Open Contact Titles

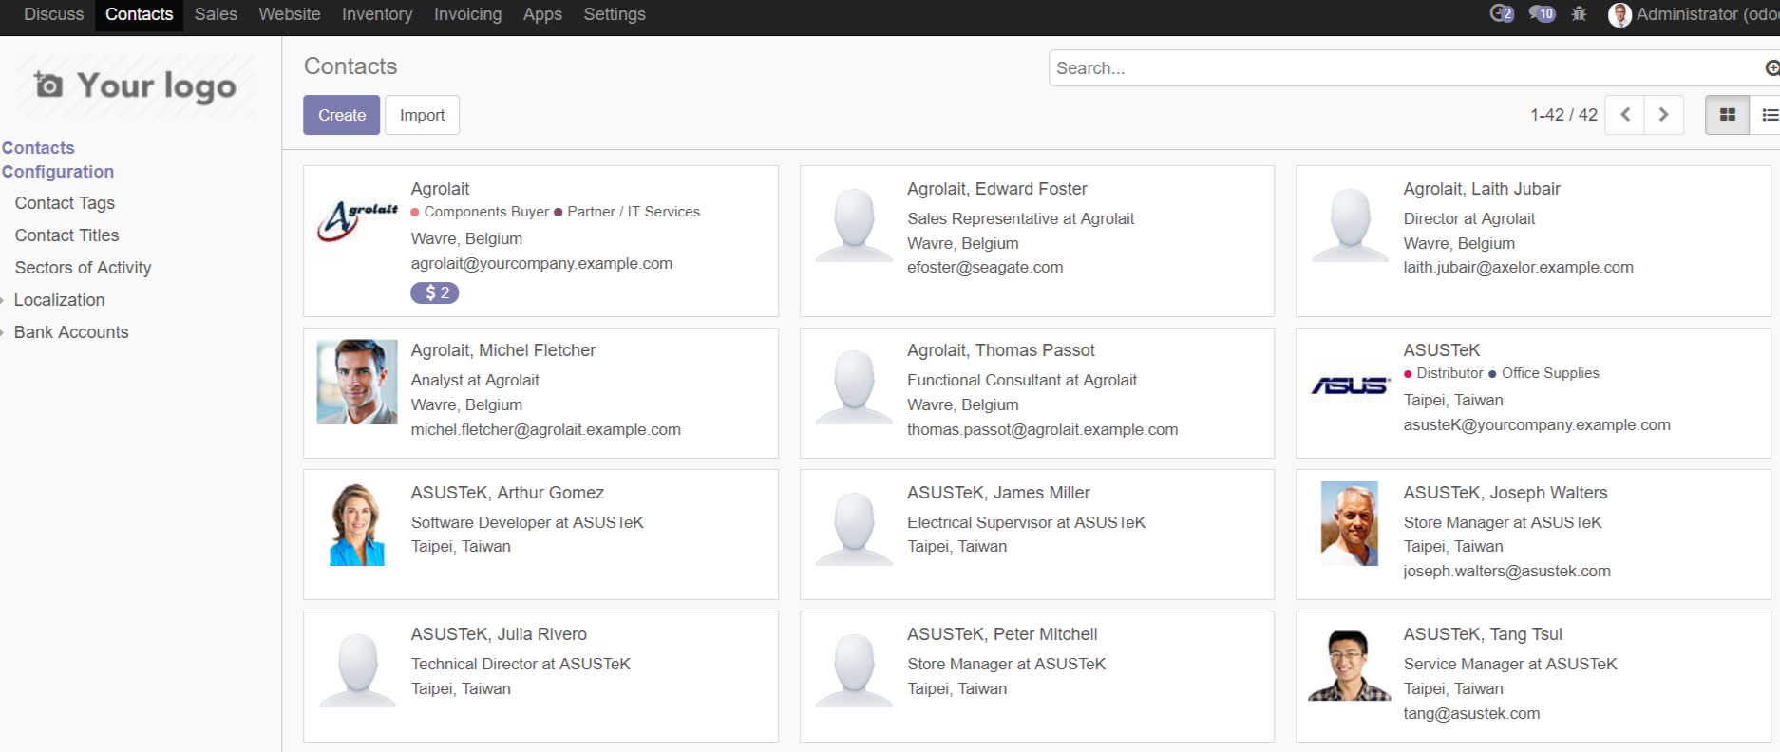coord(66,235)
